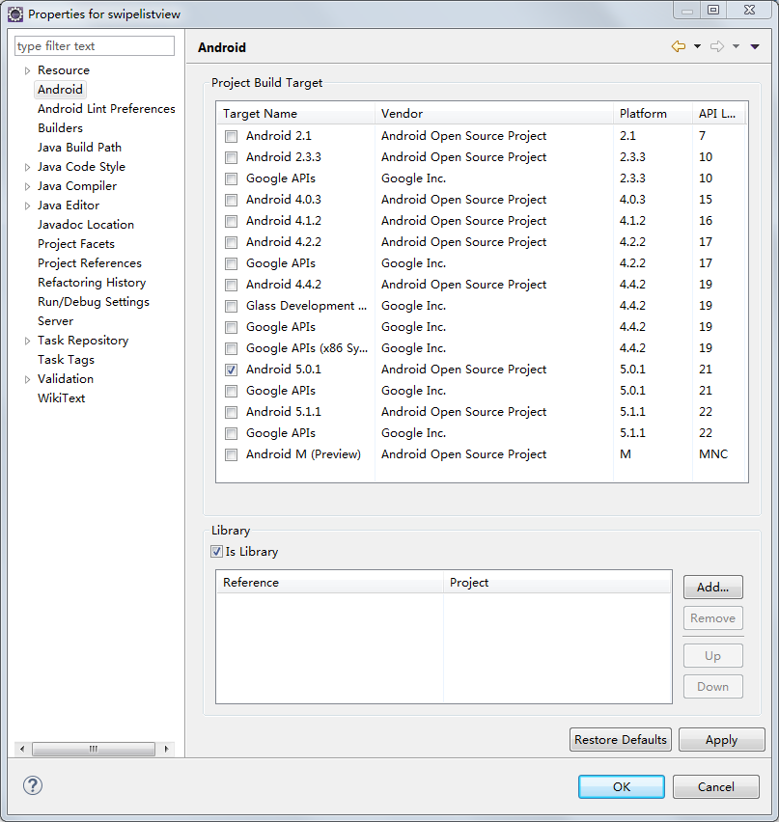Click the back navigation arrow icon
779x822 pixels.
pyautogui.click(x=679, y=47)
